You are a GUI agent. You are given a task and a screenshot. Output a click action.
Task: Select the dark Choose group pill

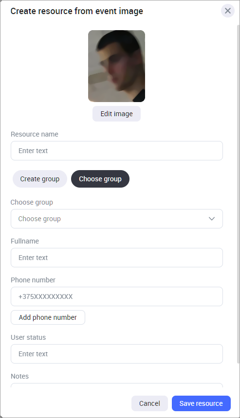(100, 179)
